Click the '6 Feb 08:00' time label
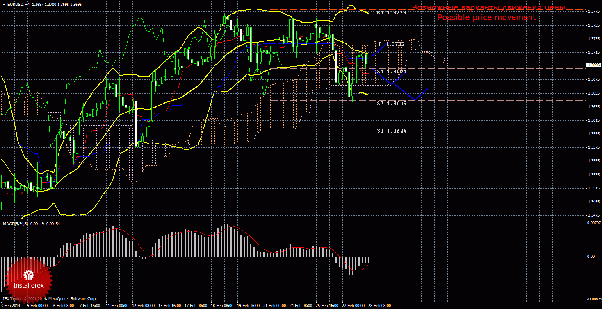The width and height of the screenshot is (602, 309). pyautogui.click(x=63, y=306)
